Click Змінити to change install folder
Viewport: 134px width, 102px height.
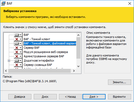pyautogui.click(x=120, y=82)
